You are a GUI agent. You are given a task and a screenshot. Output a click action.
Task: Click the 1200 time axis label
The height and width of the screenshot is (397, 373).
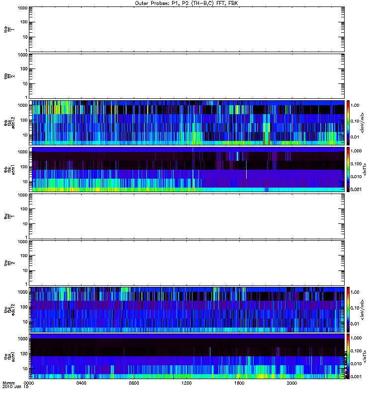pyautogui.click(x=186, y=383)
